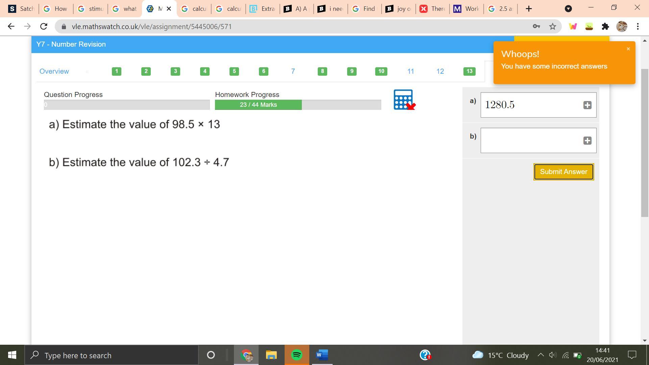Close the Whoops notification
This screenshot has width=649, height=365.
tap(628, 49)
